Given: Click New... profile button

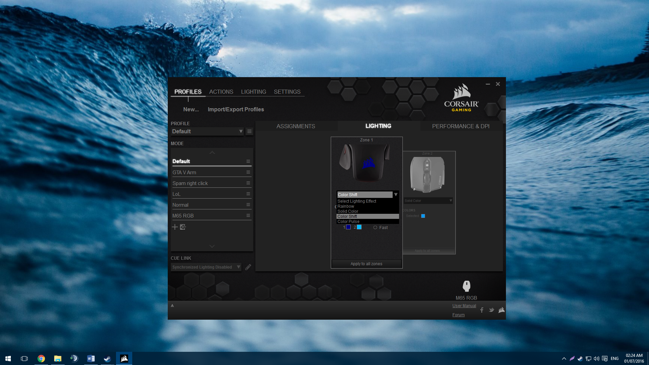Looking at the screenshot, I should click(x=191, y=109).
